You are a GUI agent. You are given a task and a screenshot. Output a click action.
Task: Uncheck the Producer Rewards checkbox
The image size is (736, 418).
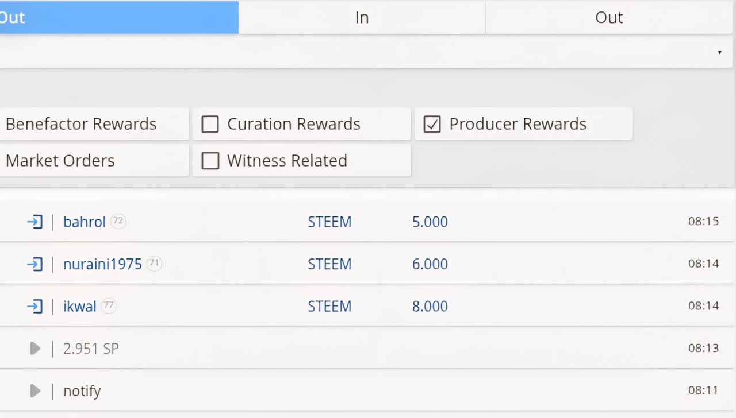point(432,124)
